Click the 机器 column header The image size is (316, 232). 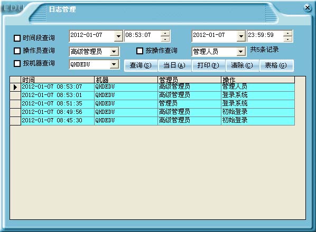[x=126, y=80]
